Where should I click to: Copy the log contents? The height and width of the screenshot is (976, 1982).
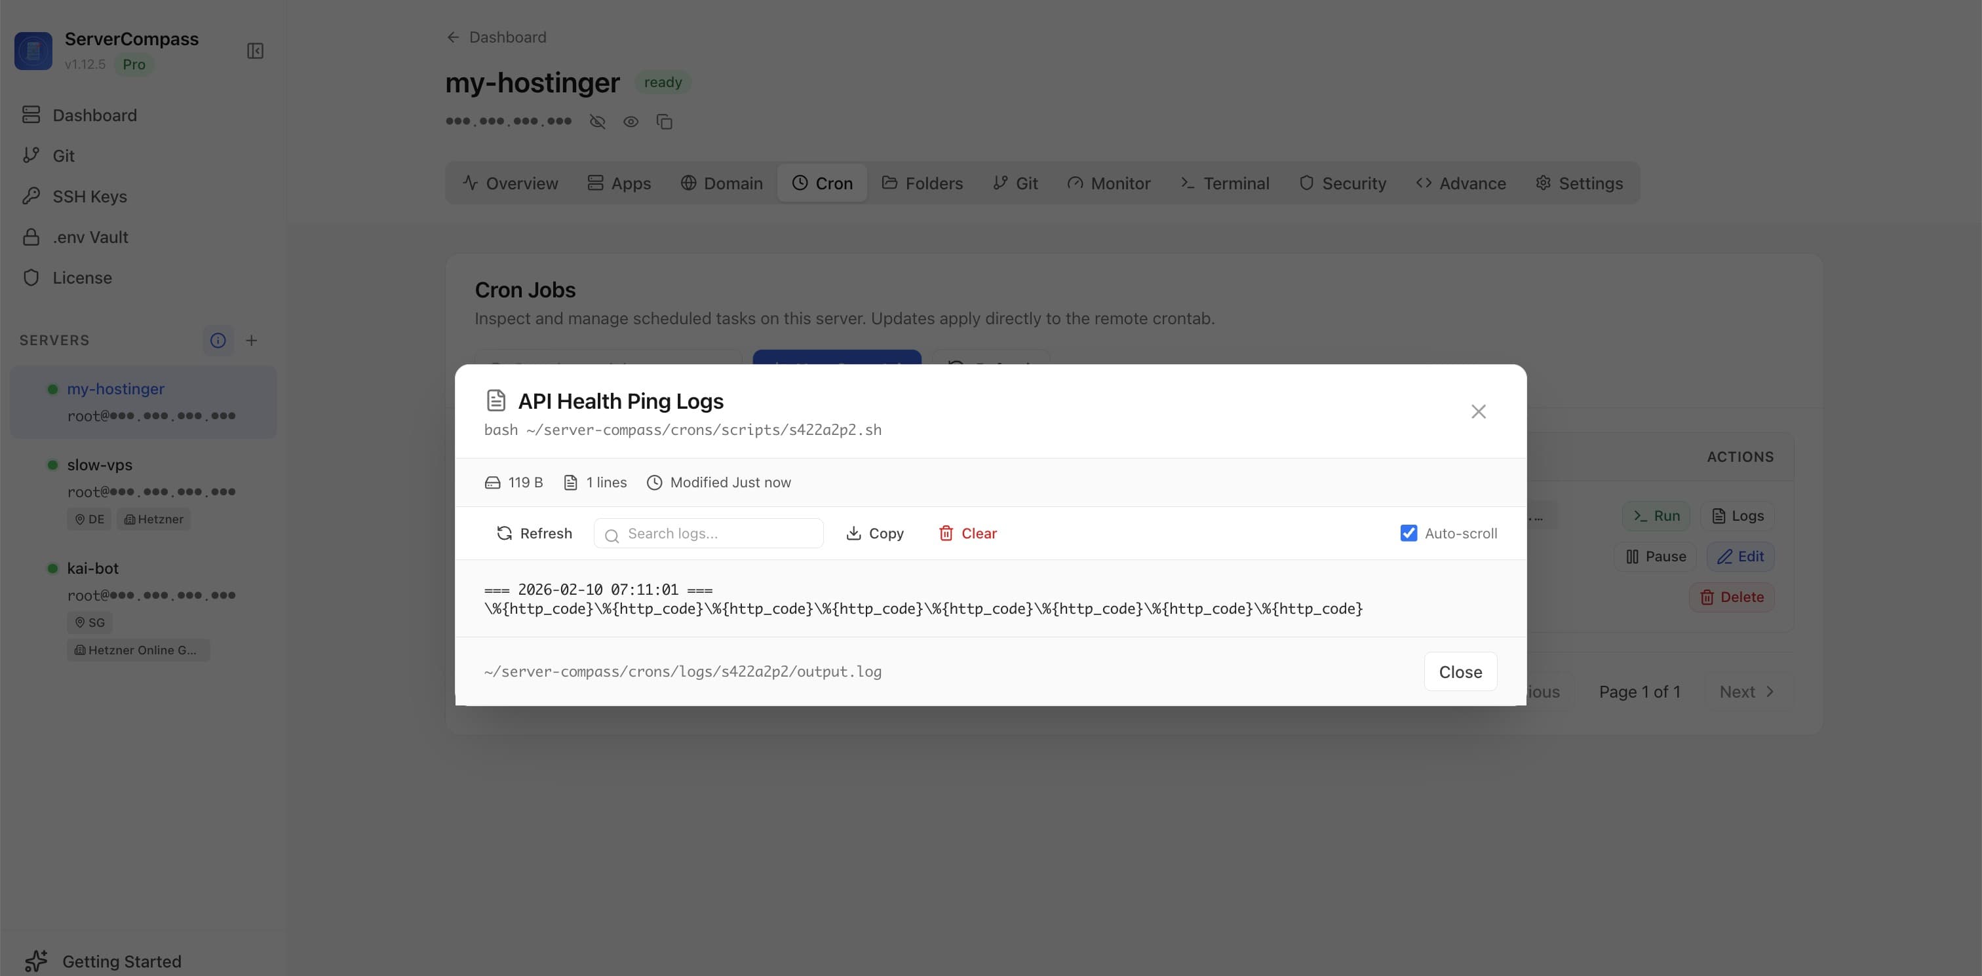pyautogui.click(x=875, y=533)
